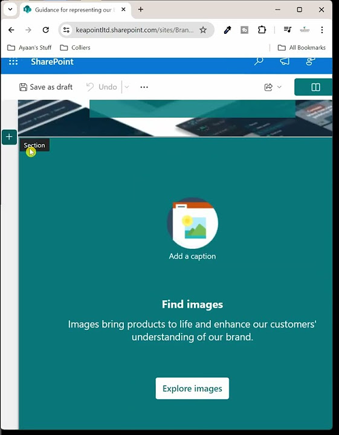The image size is (339, 435).
Task: Expand the share options chevron
Action: pos(279,87)
